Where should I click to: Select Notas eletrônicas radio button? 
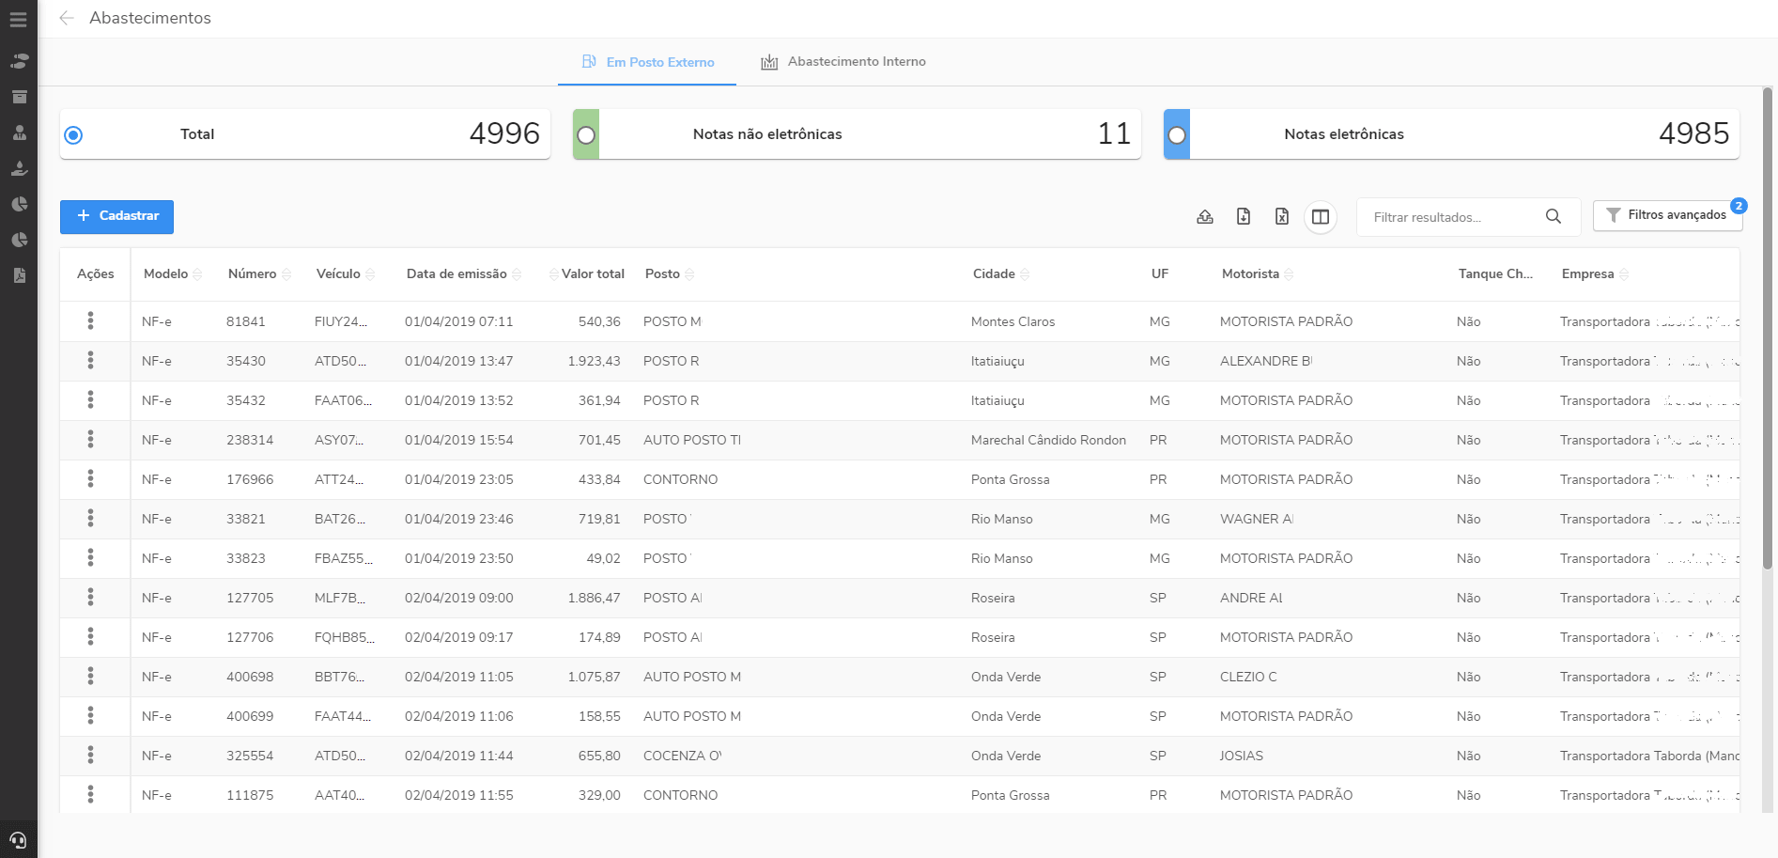click(1177, 135)
